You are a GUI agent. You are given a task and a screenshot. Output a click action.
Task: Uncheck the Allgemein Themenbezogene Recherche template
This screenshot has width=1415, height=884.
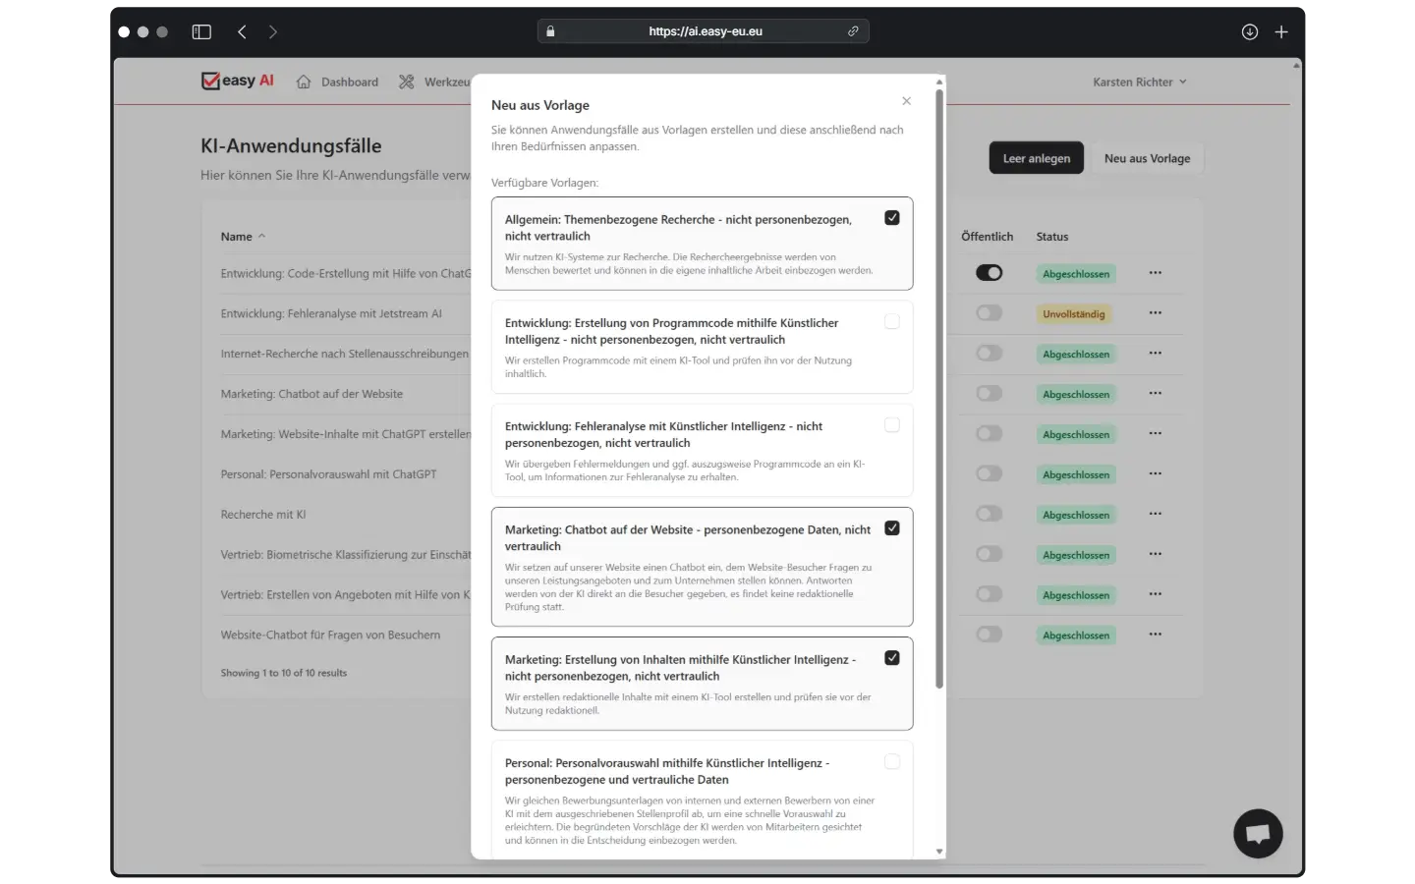pyautogui.click(x=892, y=217)
